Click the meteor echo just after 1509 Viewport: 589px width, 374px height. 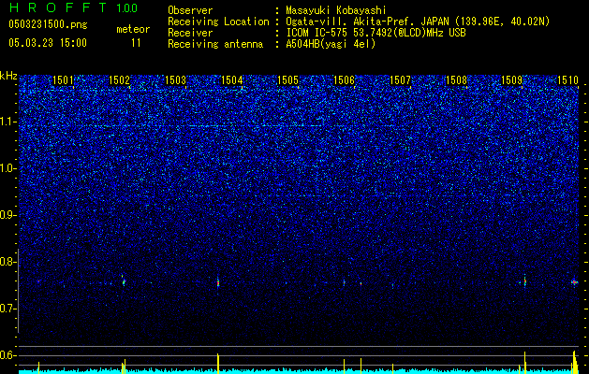(524, 281)
